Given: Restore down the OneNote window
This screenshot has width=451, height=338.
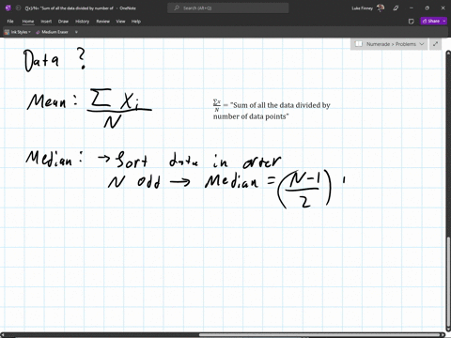Looking at the screenshot, I should pyautogui.click(x=427, y=8).
